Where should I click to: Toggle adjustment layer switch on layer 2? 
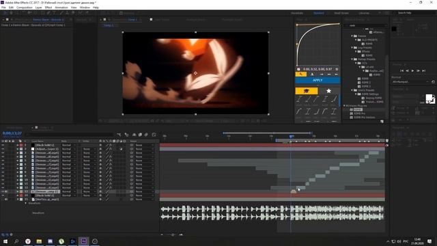pos(121,149)
